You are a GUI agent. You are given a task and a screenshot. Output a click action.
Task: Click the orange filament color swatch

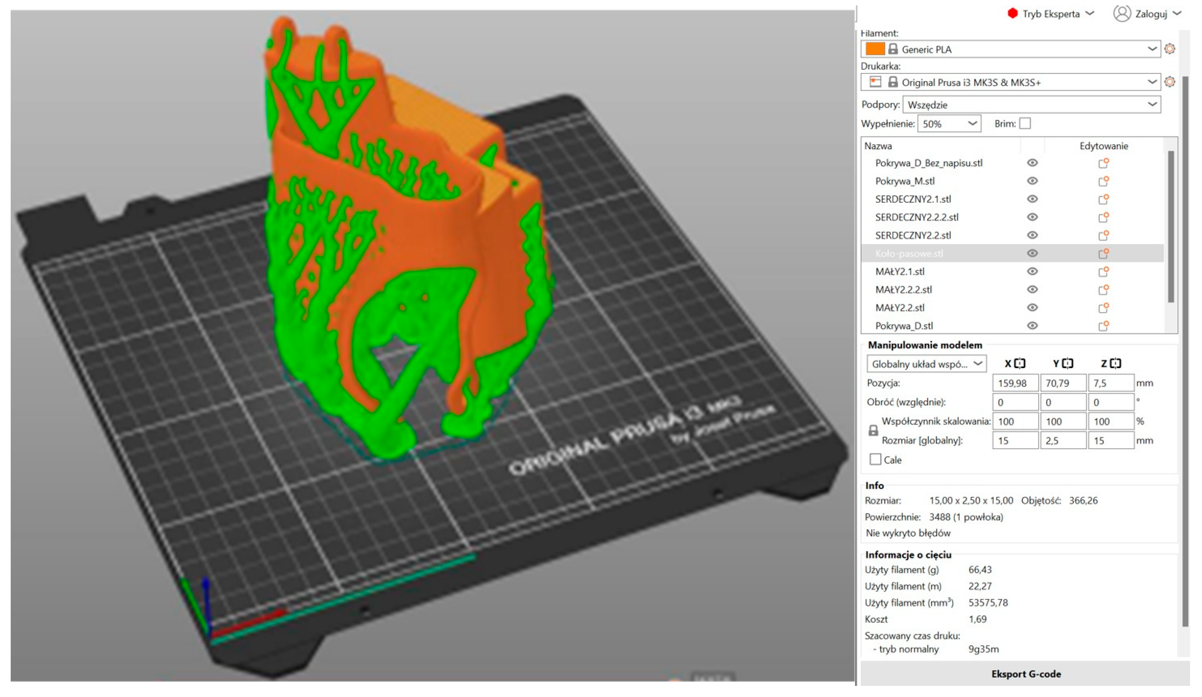(875, 49)
